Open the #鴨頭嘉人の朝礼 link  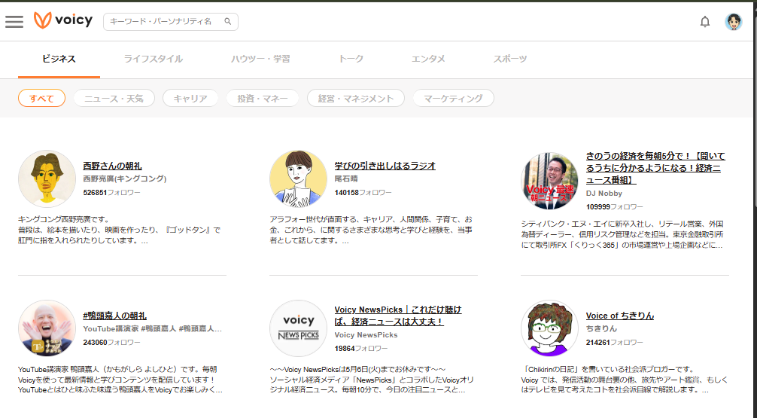[x=115, y=316]
